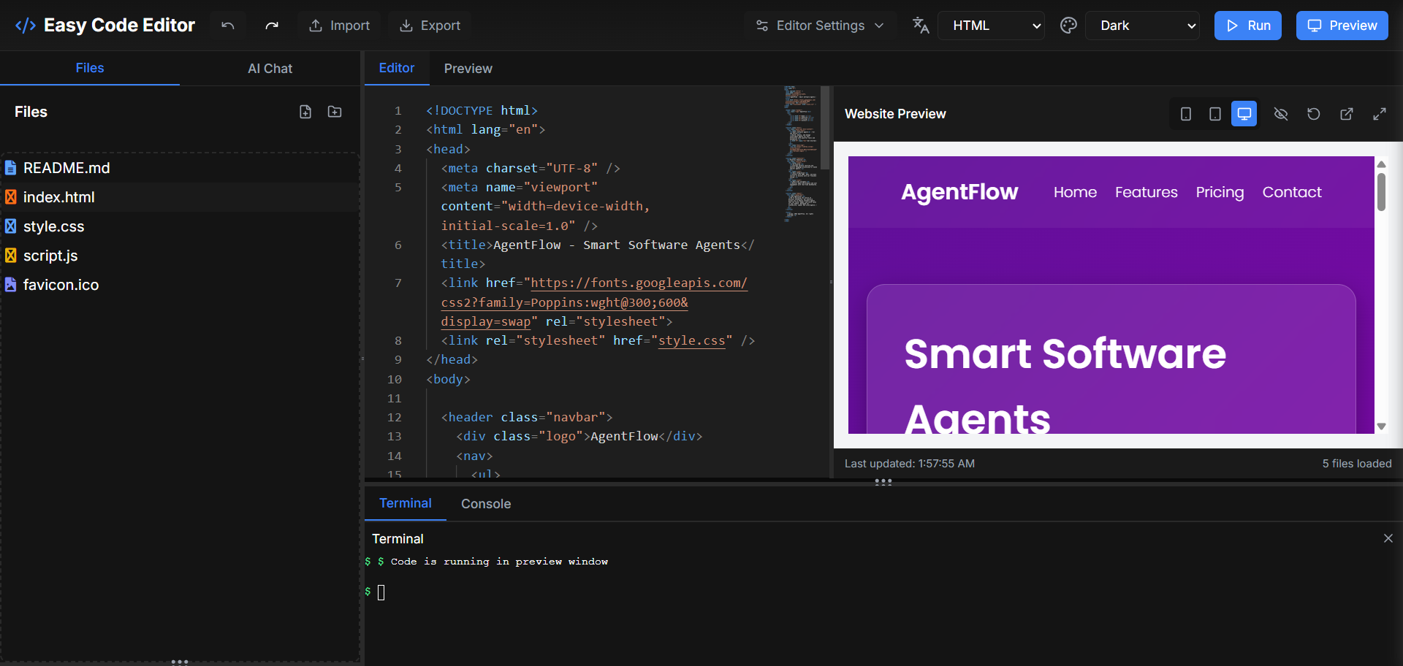The height and width of the screenshot is (666, 1403).
Task: Switch to the Editor tab
Action: click(397, 68)
